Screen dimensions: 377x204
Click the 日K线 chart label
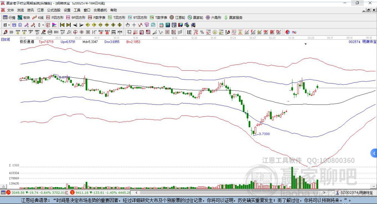click(6, 39)
